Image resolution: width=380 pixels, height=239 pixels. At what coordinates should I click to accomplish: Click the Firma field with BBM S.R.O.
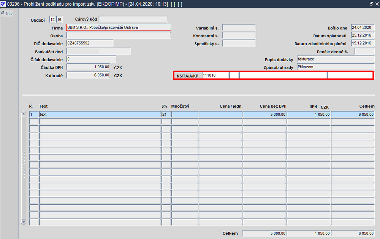(x=119, y=27)
